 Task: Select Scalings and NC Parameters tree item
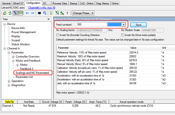tap(32, 73)
